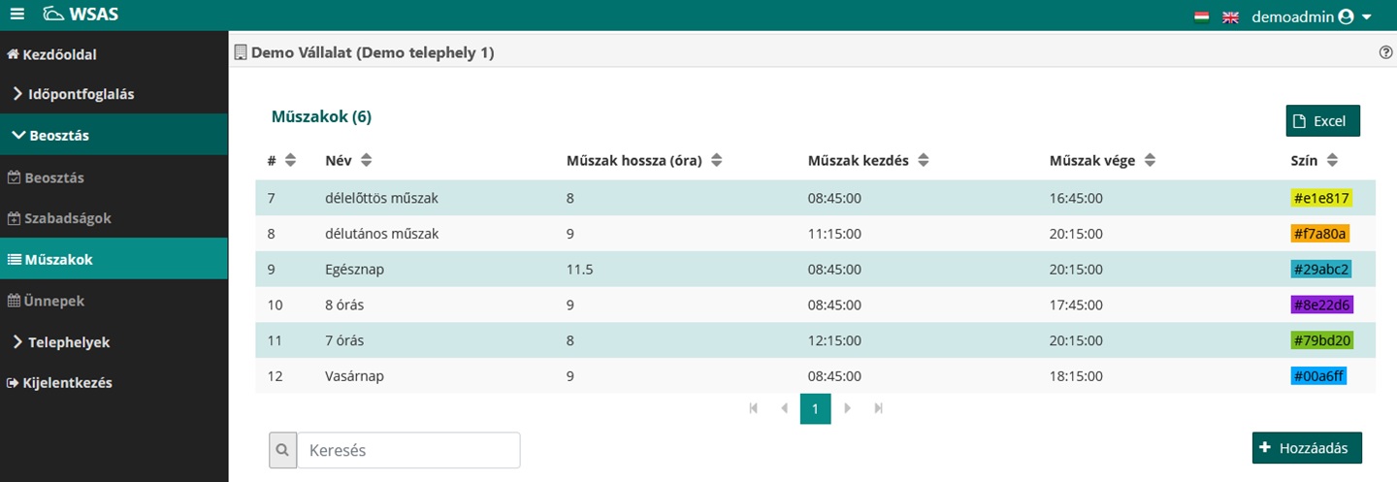
Task: Switch language with the Hungarian flag
Action: (x=1201, y=16)
